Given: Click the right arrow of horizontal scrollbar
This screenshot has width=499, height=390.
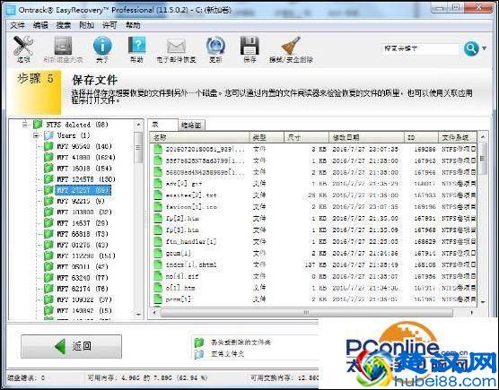Looking at the screenshot, I should (x=472, y=313).
